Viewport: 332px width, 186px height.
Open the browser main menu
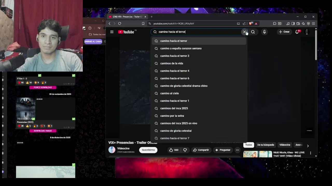313,24
